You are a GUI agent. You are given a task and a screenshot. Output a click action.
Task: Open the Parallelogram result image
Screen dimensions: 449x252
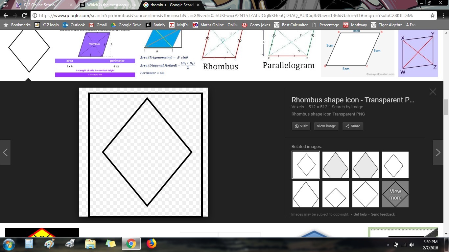(x=289, y=50)
